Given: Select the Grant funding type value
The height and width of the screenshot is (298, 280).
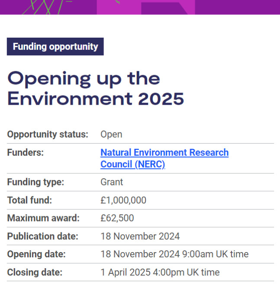Looking at the screenshot, I should coord(112,182).
